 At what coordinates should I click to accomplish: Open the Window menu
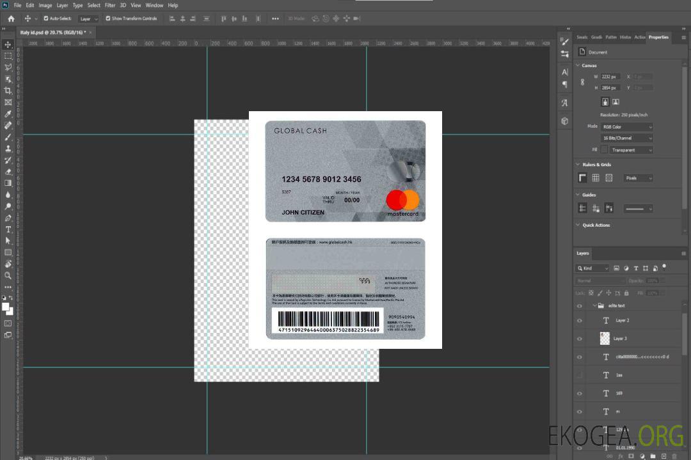click(x=154, y=5)
